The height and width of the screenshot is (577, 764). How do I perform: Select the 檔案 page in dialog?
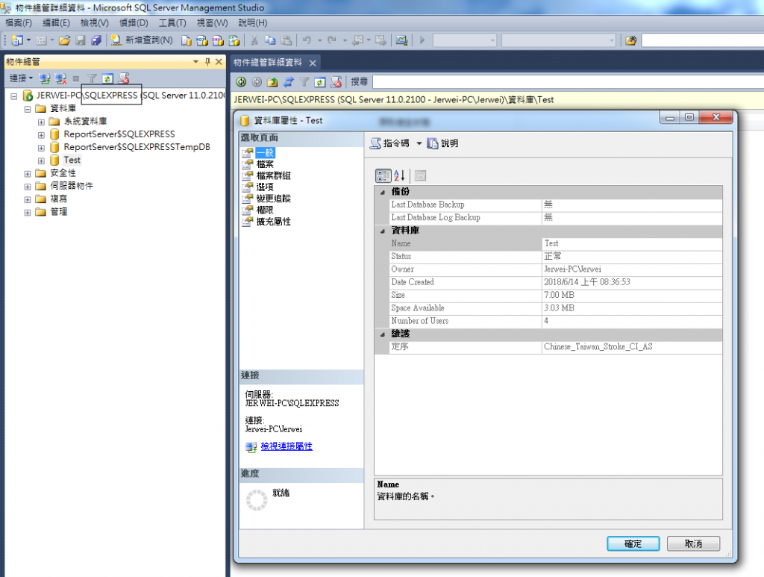tap(265, 164)
